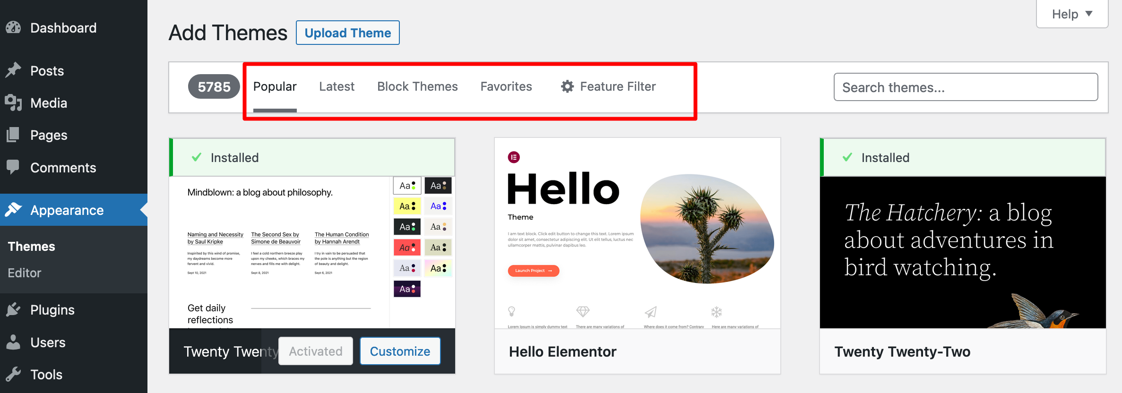Open the Block Themes tab
Screen dimensions: 1122x393
417,86
